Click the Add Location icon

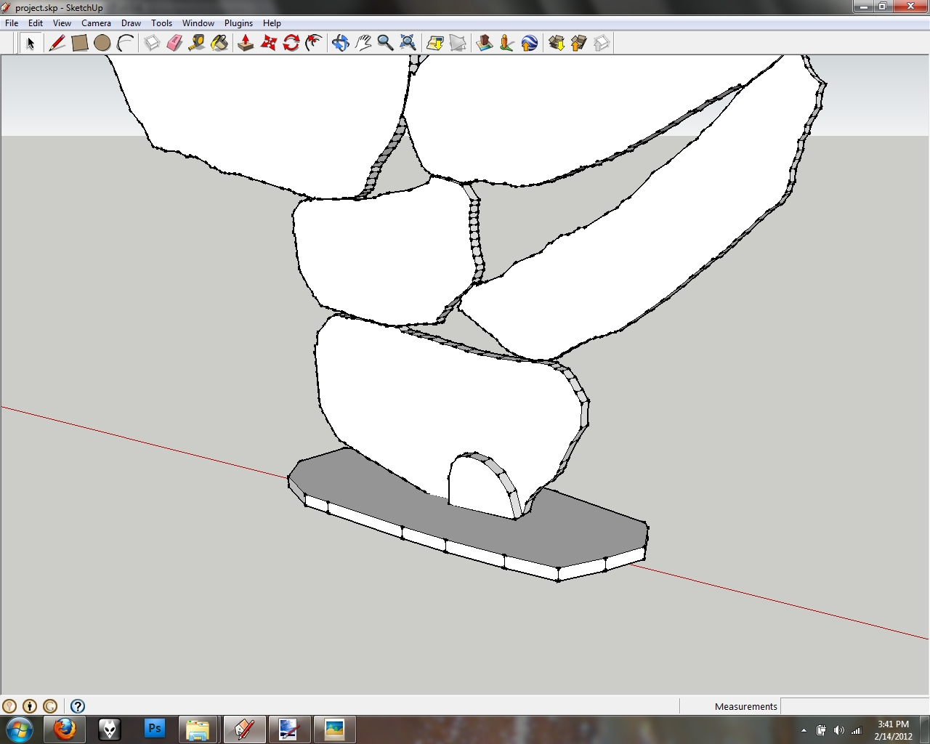click(x=435, y=44)
